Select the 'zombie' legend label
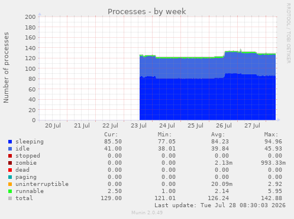This screenshot has height=219, width=294. [x=26, y=163]
